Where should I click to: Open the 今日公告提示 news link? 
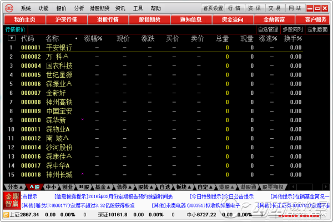[x=221, y=196]
